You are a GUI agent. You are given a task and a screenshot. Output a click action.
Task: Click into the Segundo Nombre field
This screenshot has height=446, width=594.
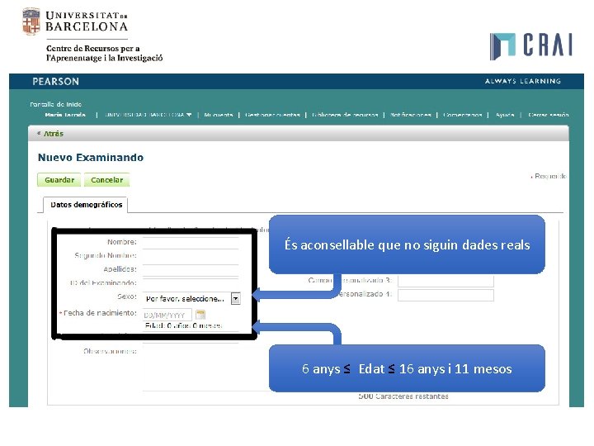pyautogui.click(x=191, y=256)
